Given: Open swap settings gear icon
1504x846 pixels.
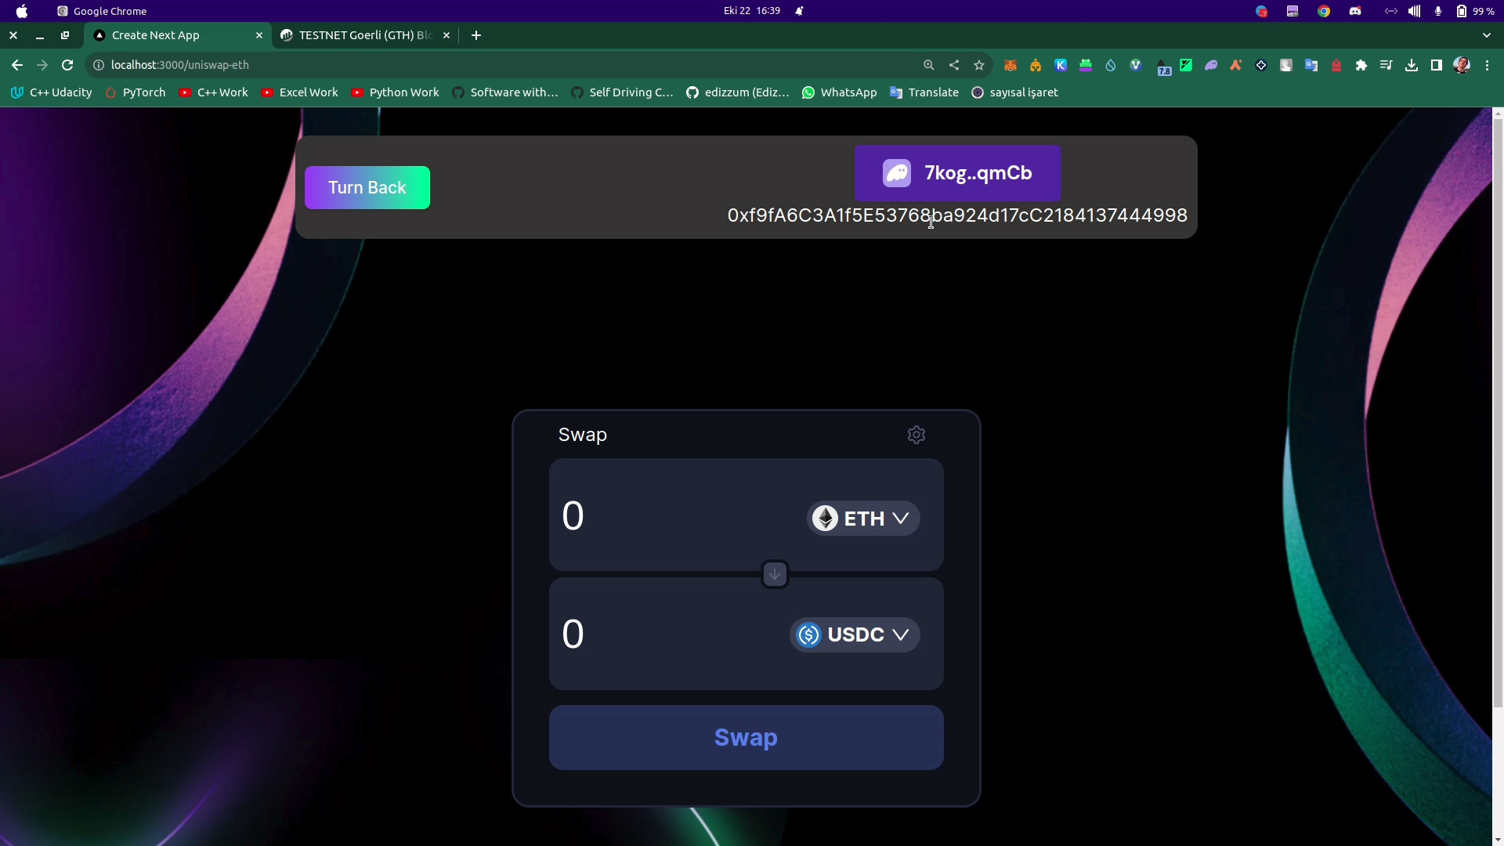Looking at the screenshot, I should tap(916, 435).
